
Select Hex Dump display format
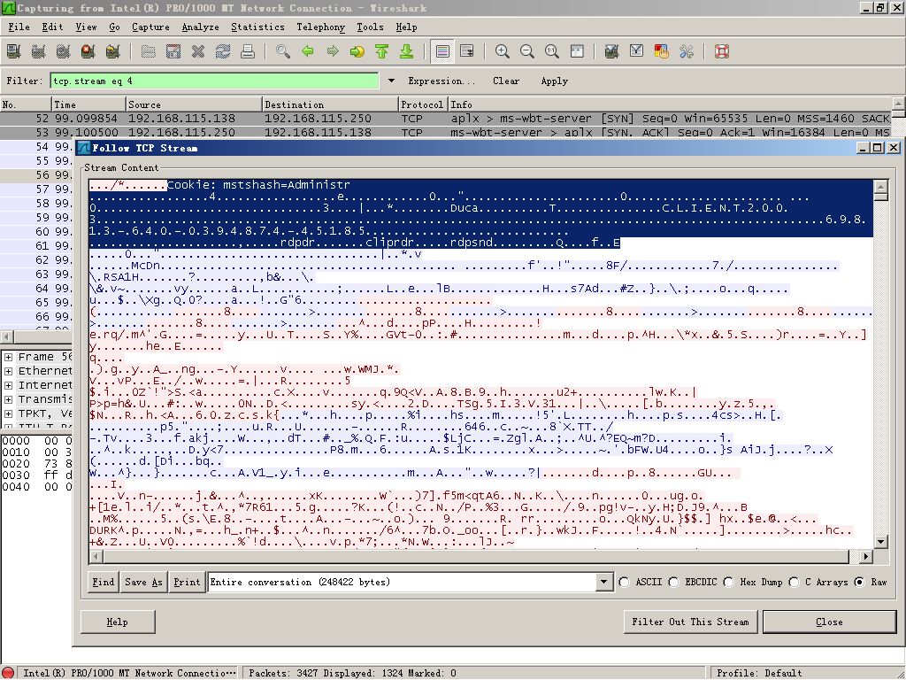click(728, 583)
